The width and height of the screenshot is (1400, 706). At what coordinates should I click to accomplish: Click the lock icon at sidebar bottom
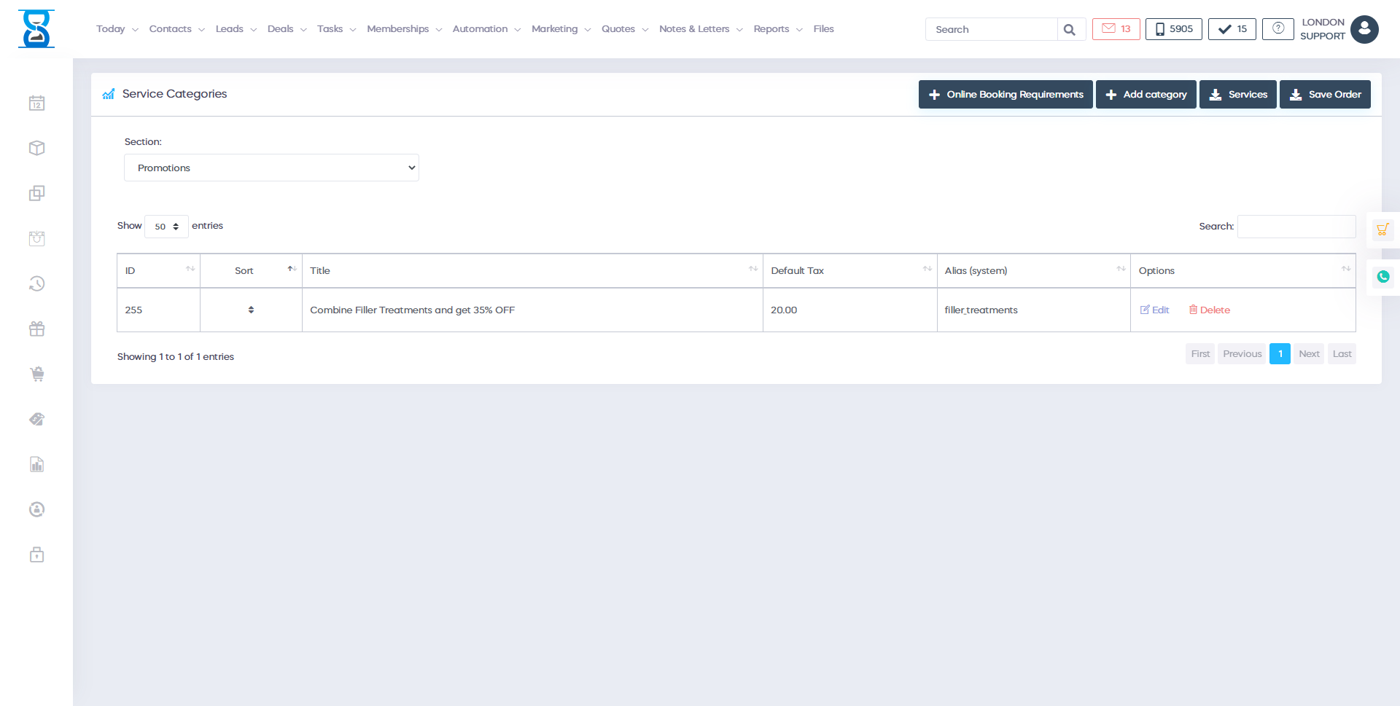(x=36, y=554)
